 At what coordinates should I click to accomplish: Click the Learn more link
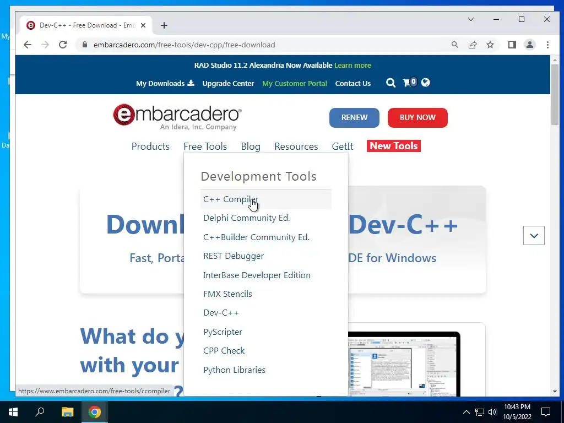click(352, 65)
